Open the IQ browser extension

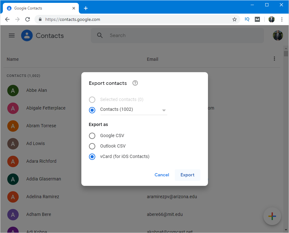(x=247, y=19)
